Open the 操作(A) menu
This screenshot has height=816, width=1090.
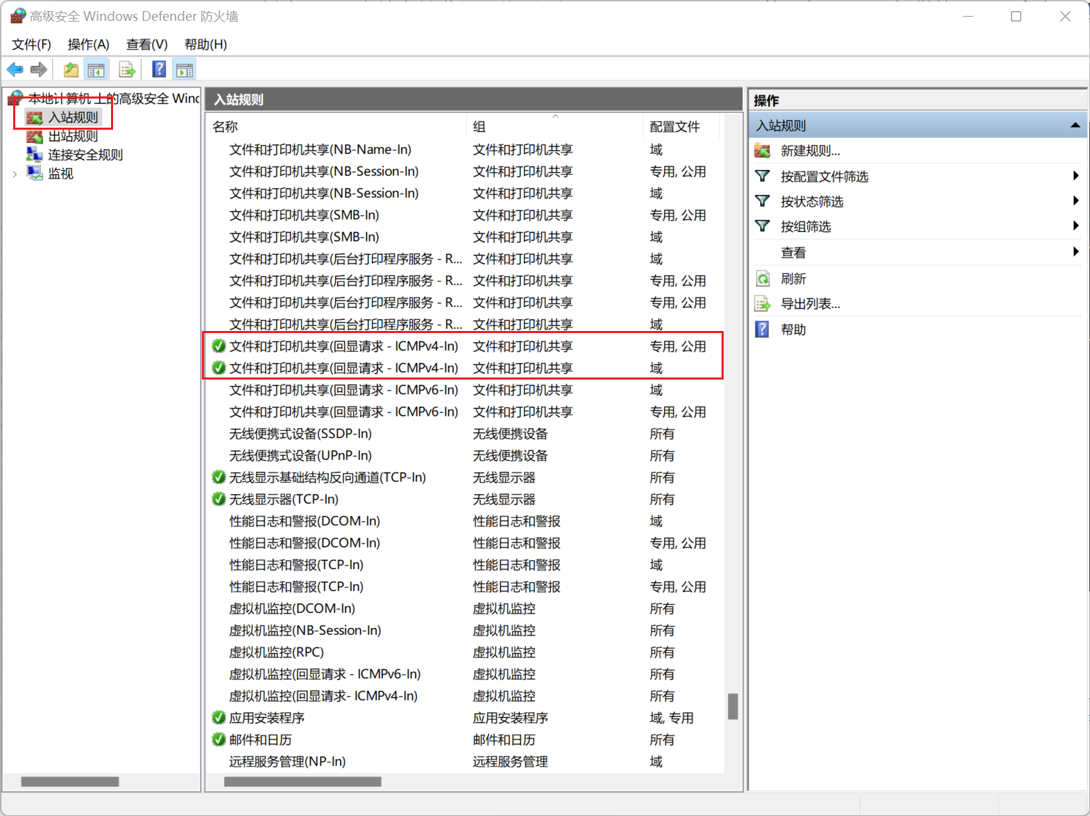coord(88,44)
